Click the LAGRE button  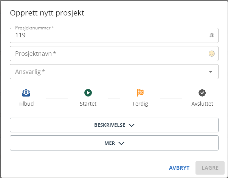(x=210, y=168)
